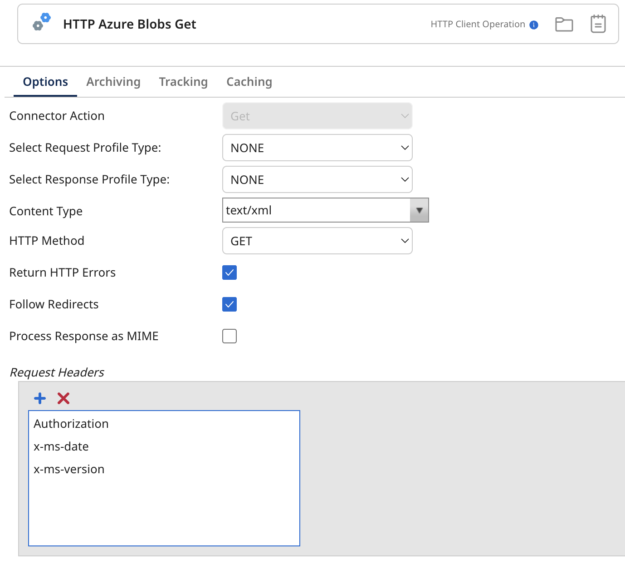Screen dimensions: 625x565
Task: Click the disabled Connector Action Get field
Action: pyautogui.click(x=317, y=116)
